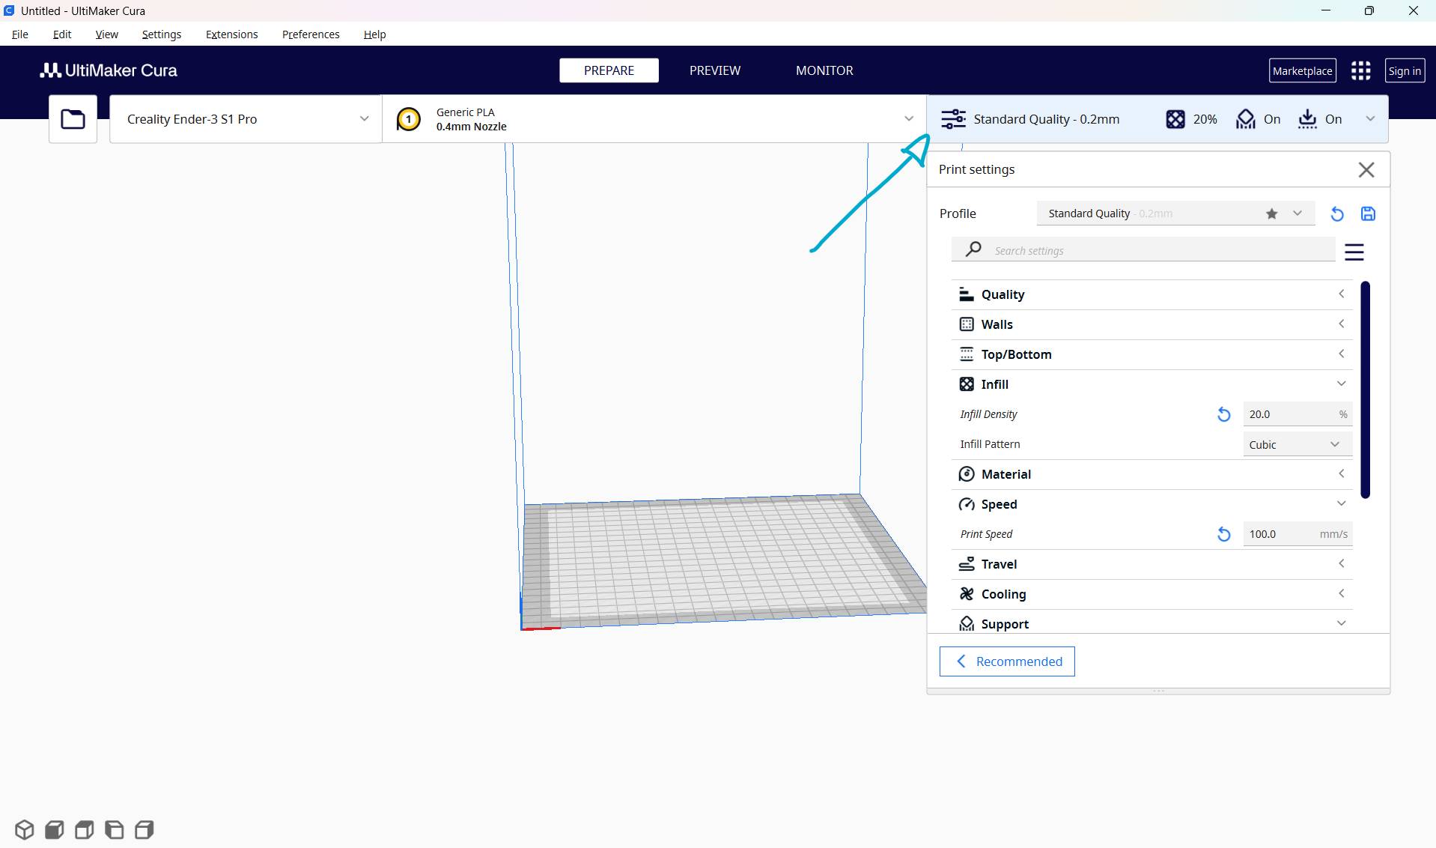This screenshot has width=1436, height=848.
Task: Switch to right side view camera
Action: [144, 829]
